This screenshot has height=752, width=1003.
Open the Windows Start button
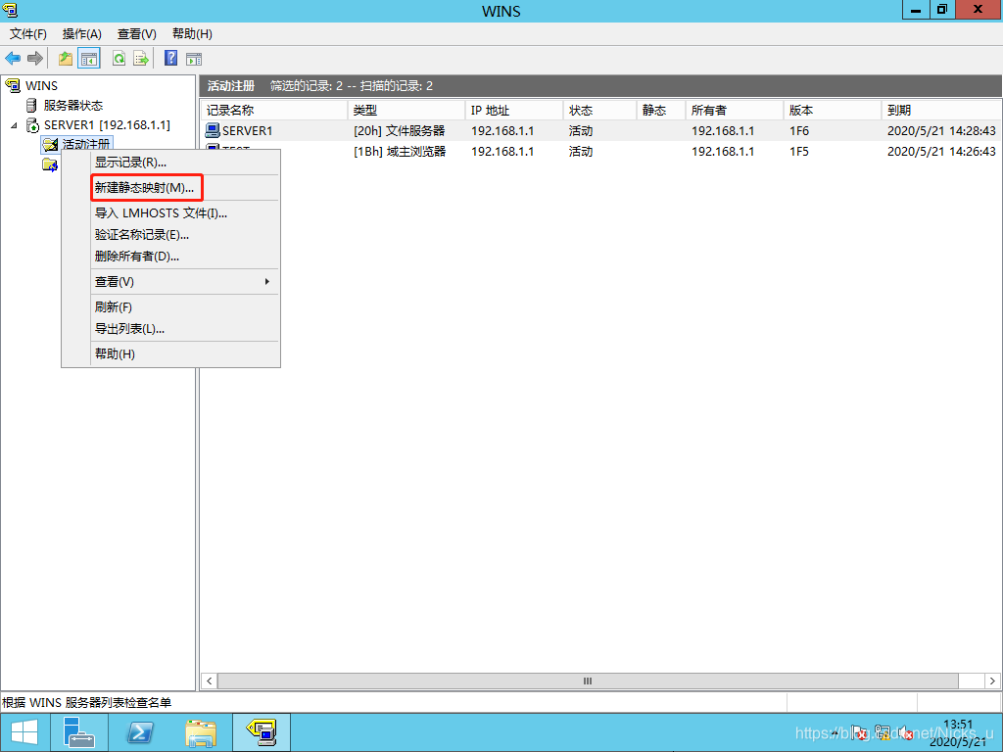24,732
